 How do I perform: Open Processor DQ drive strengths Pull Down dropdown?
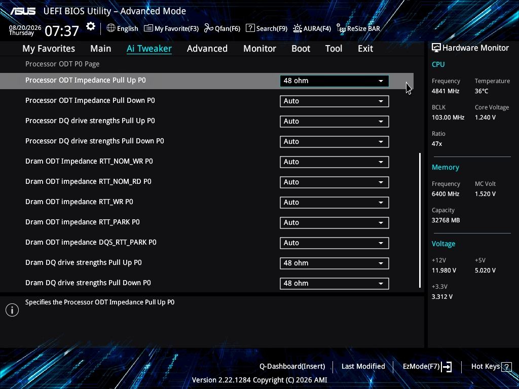coord(335,142)
